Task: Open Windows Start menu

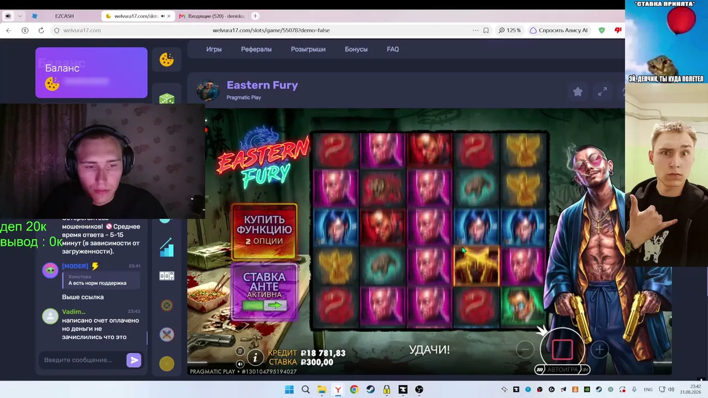Action: coord(289,390)
